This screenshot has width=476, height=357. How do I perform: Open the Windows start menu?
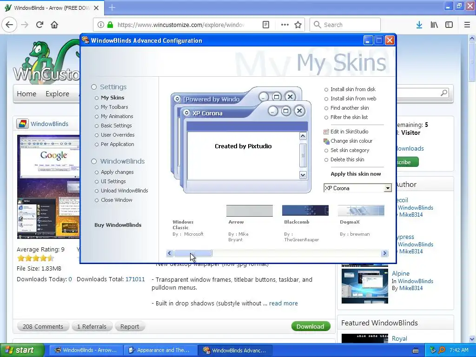pyautogui.click(x=21, y=350)
